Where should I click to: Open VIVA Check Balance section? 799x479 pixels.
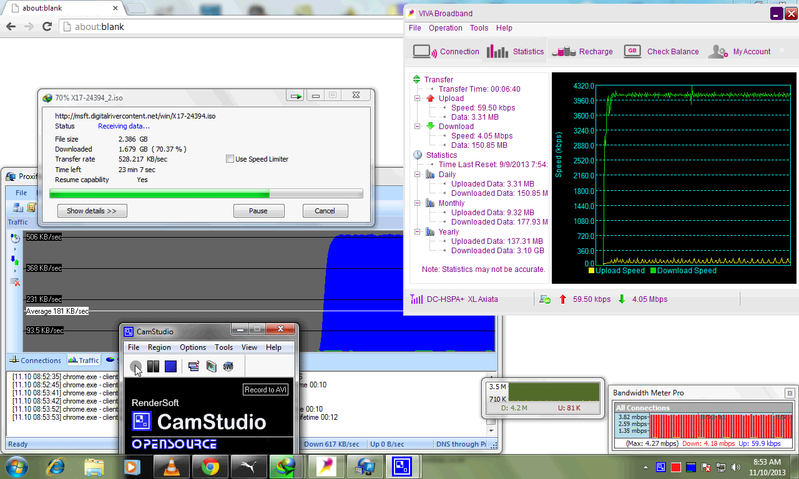(661, 52)
